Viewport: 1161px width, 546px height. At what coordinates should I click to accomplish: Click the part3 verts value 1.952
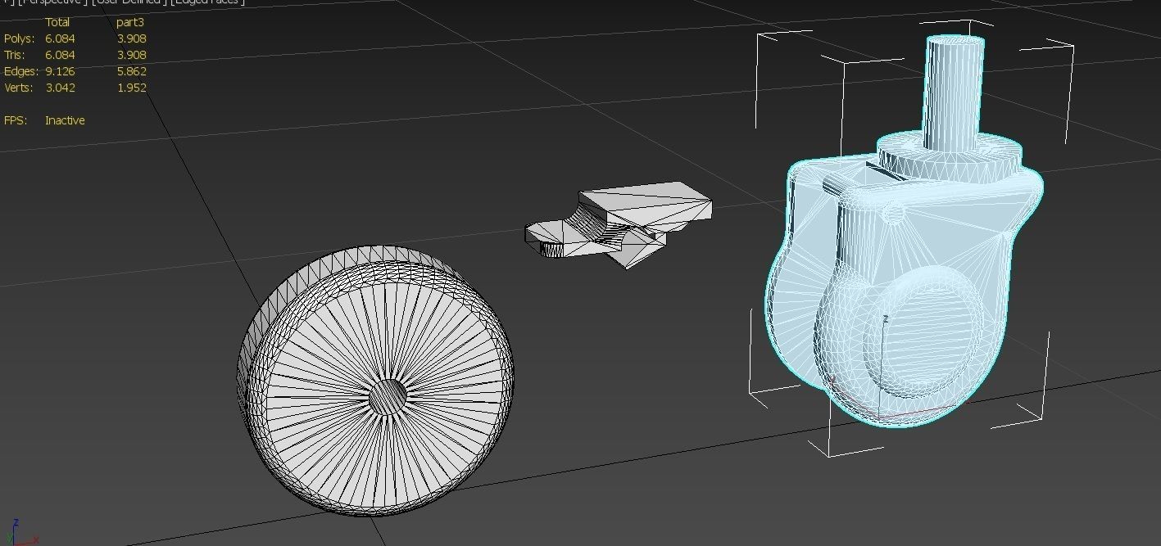(132, 88)
